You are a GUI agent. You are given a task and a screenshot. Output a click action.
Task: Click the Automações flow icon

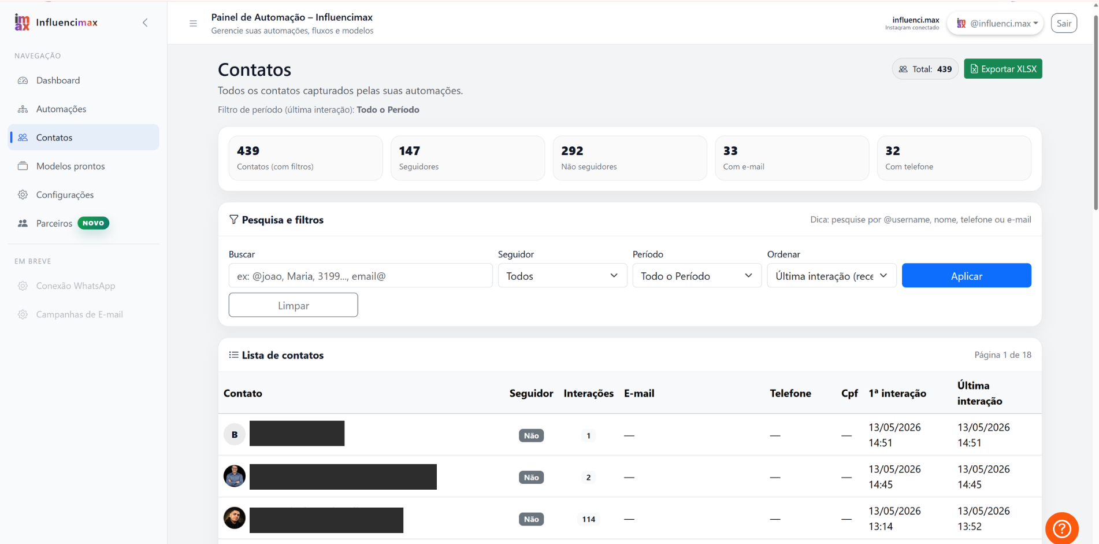coord(23,109)
